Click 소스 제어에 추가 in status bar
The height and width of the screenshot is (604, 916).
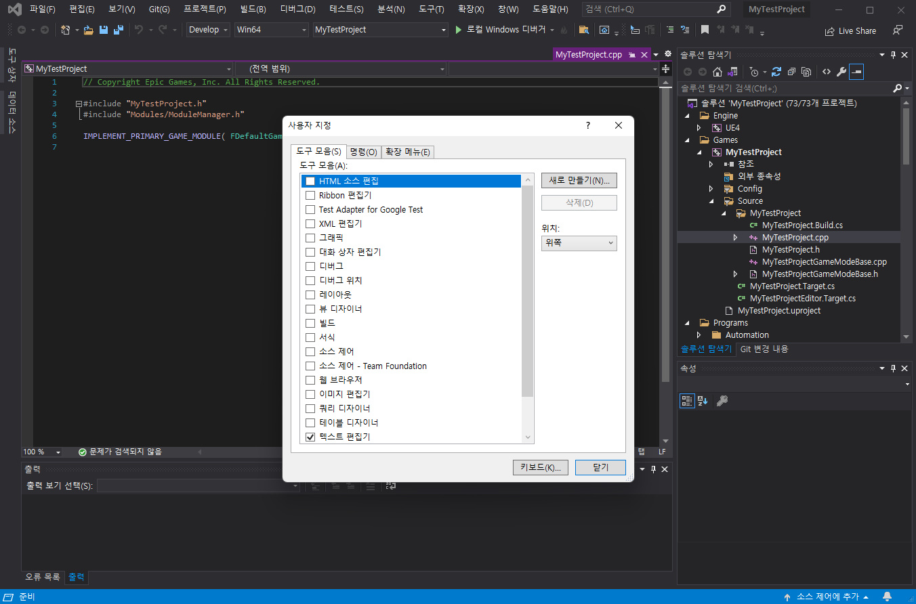click(x=827, y=597)
